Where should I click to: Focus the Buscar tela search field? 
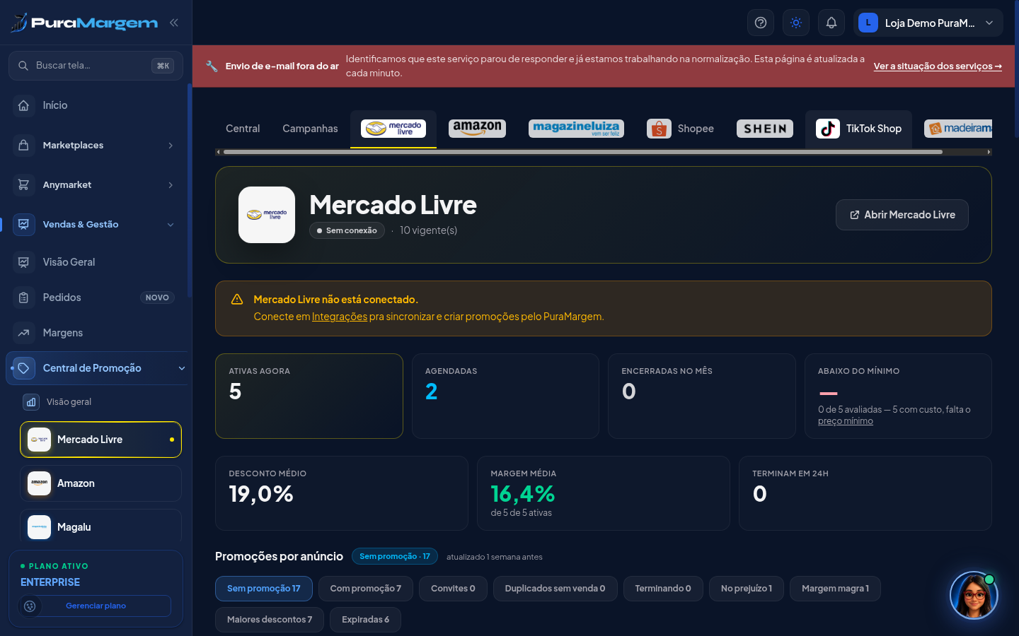(96, 66)
